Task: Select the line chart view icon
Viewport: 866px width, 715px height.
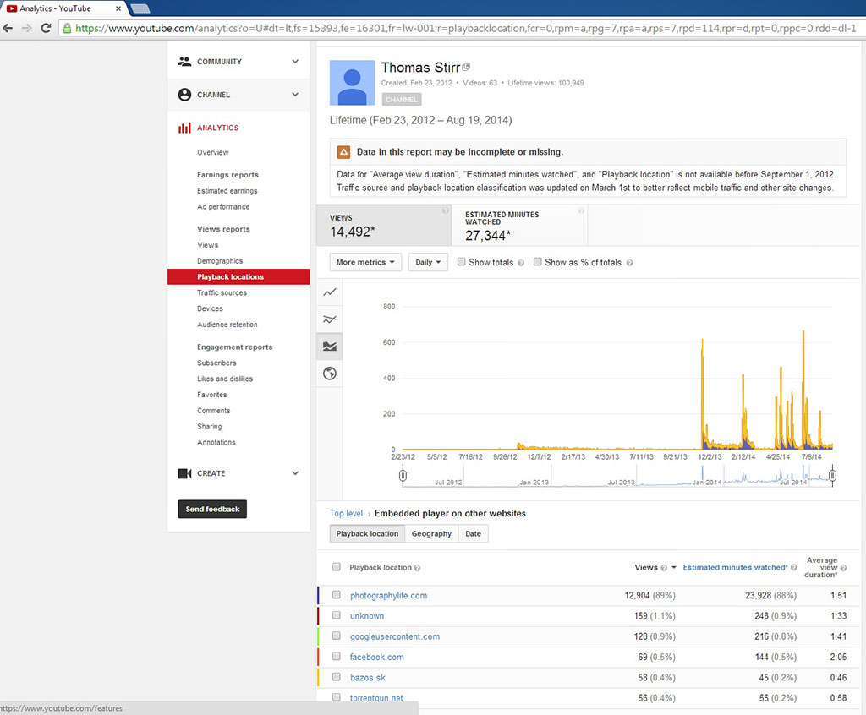Action: 330,292
